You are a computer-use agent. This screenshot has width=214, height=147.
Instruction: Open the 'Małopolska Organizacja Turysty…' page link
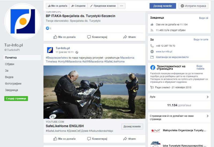[x=184, y=130]
